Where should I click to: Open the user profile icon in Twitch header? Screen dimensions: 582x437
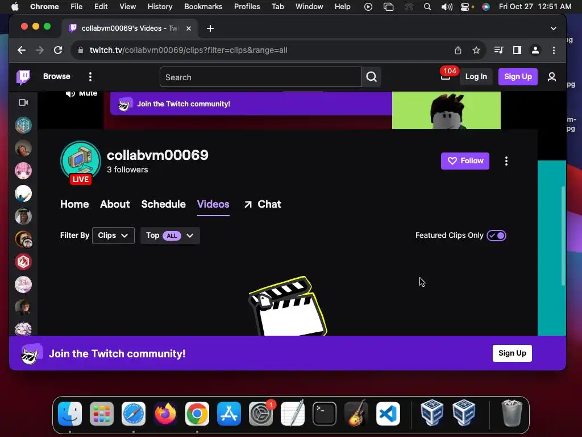tap(551, 77)
